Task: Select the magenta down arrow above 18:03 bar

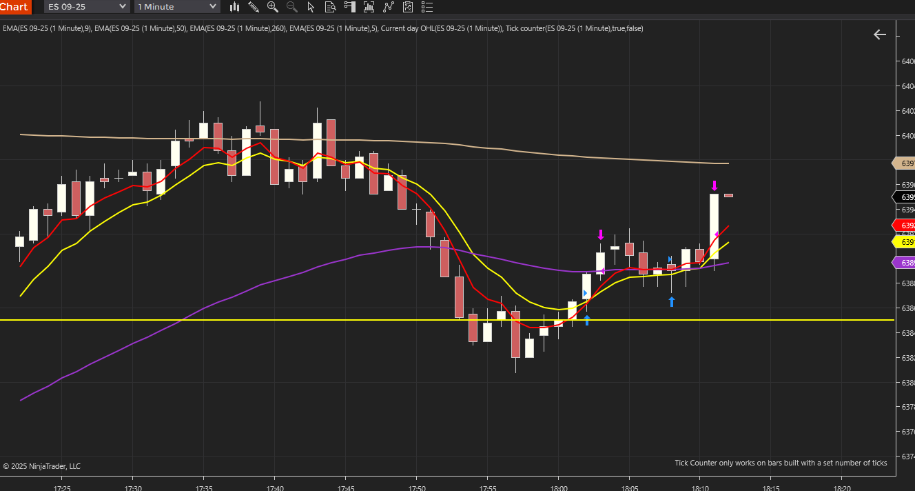Action: [x=601, y=234]
